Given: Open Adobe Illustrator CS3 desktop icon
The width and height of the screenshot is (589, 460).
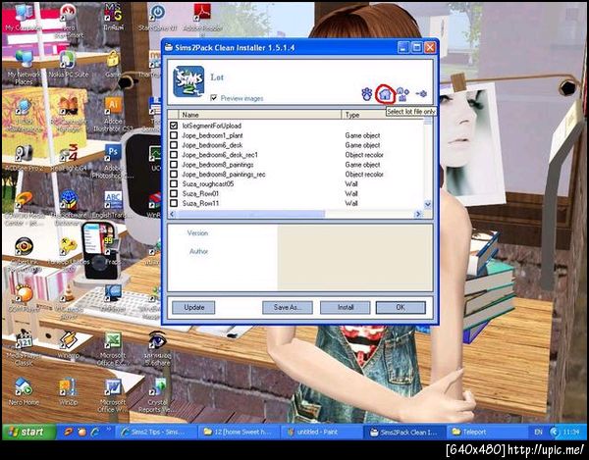Looking at the screenshot, I should pos(113,114).
